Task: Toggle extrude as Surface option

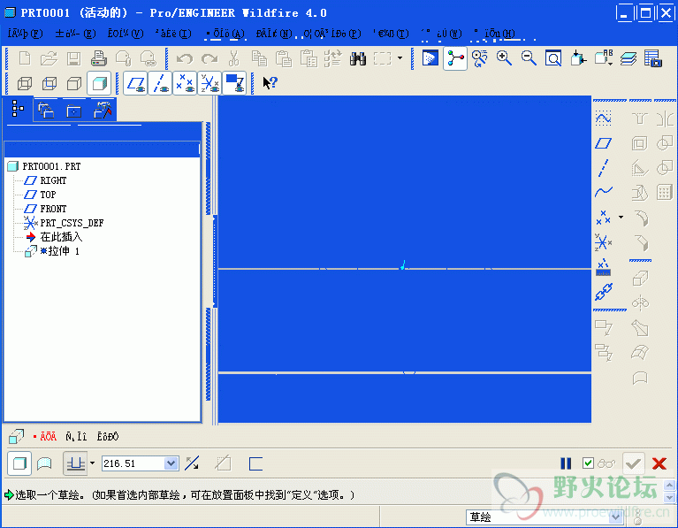Action: tap(44, 463)
